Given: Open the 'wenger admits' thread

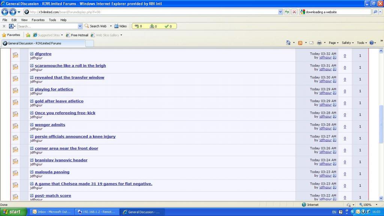Looking at the screenshot, I should click(x=50, y=124).
